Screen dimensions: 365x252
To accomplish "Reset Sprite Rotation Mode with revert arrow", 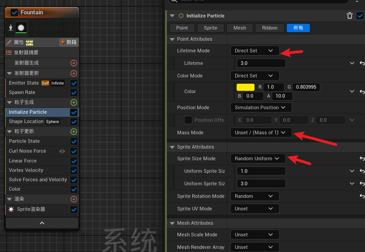I will coord(362,196).
